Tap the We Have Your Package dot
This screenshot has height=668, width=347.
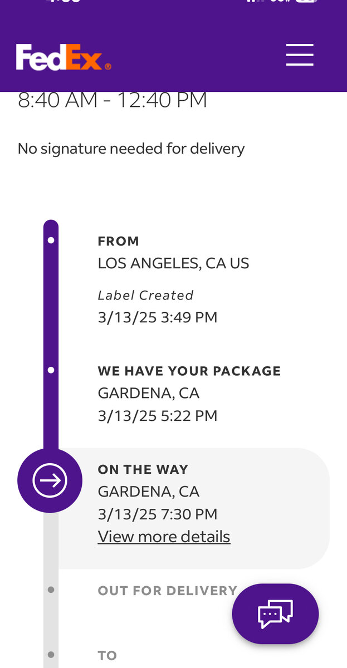click(51, 370)
